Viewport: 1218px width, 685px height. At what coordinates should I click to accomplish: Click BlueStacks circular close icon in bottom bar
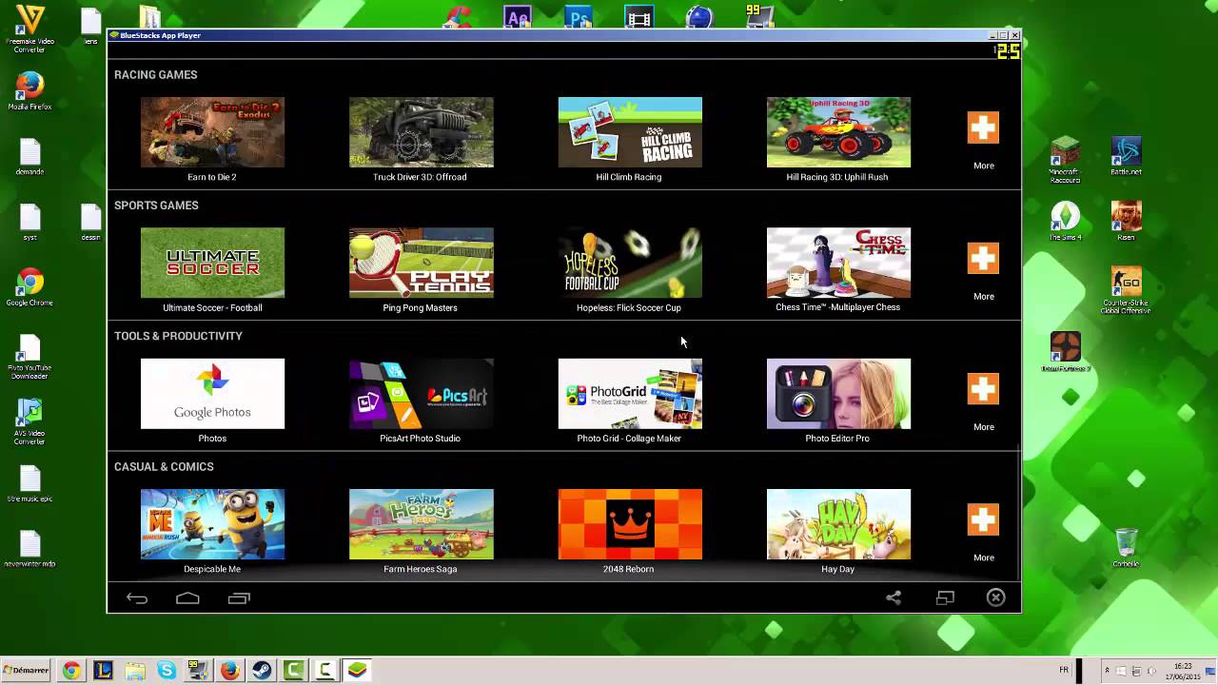[x=995, y=597]
